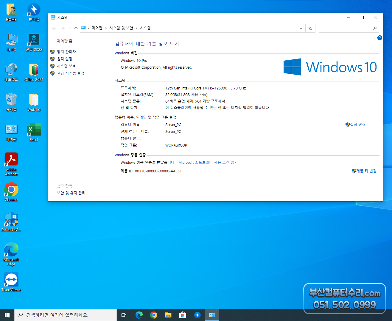Click the search magnifier in control panel
The width and height of the screenshot is (392, 321).
click(x=375, y=28)
